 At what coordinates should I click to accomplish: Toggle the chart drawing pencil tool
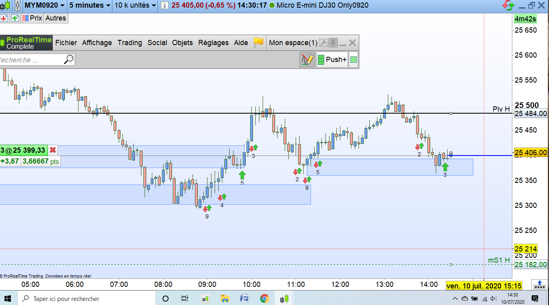tap(307, 60)
